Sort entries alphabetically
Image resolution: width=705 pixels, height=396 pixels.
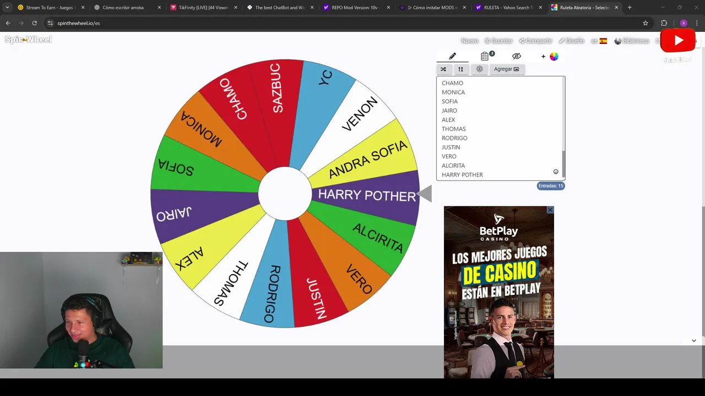460,69
